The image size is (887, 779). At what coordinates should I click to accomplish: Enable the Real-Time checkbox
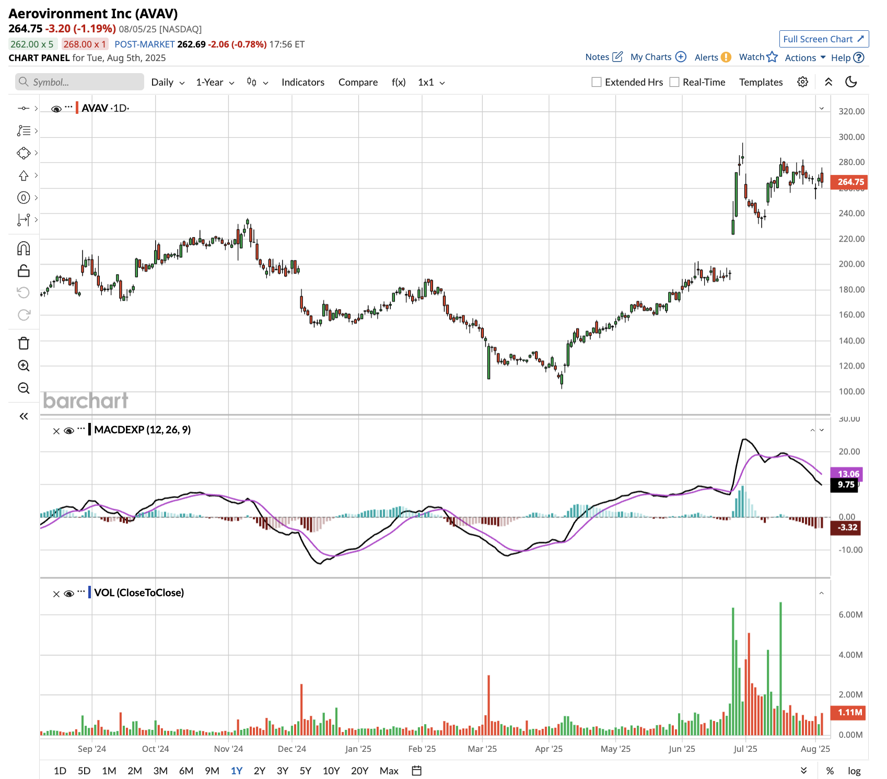pos(674,82)
